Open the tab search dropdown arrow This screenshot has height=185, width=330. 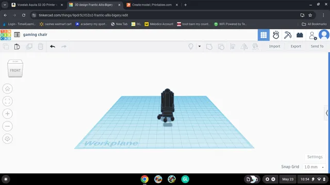pyautogui.click(x=5, y=5)
